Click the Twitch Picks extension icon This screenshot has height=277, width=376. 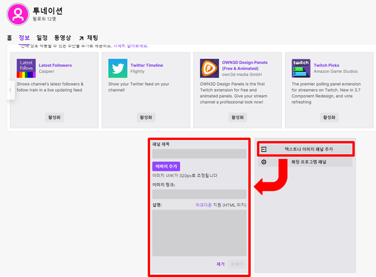(301, 69)
